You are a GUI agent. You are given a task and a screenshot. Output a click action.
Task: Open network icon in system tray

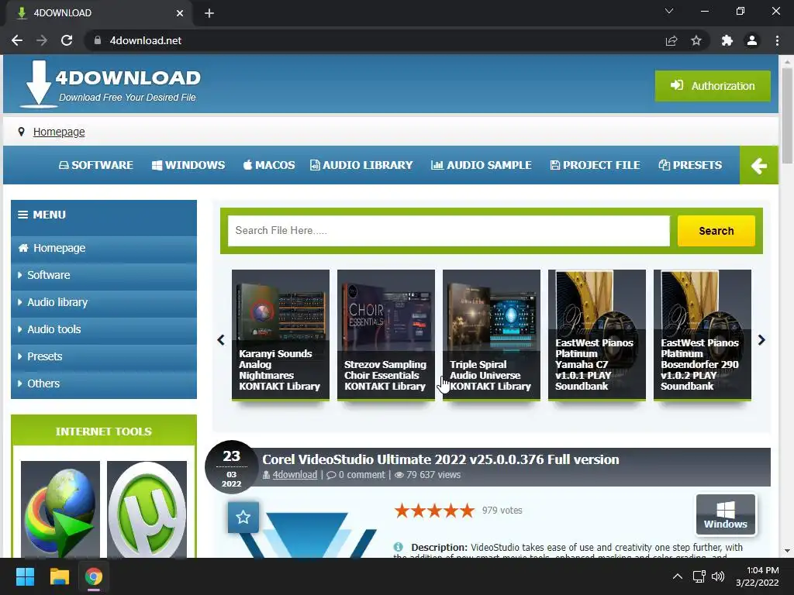coord(699,576)
